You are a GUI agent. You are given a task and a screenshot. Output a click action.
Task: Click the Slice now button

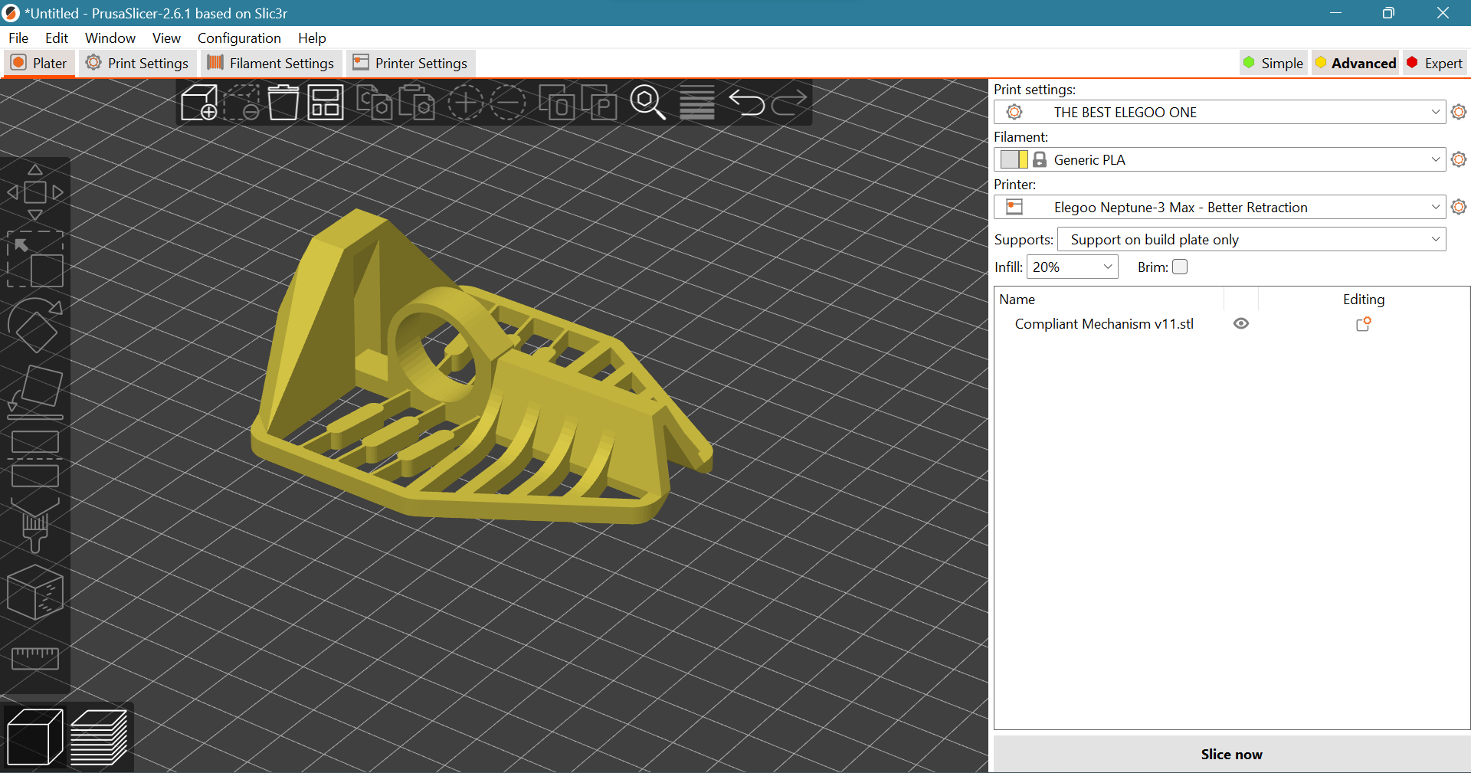click(1231, 754)
